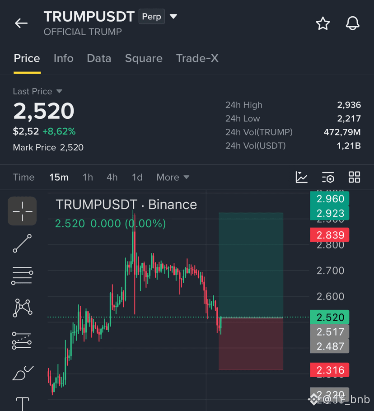Switch to the Price tab
The height and width of the screenshot is (411, 374).
click(x=27, y=58)
